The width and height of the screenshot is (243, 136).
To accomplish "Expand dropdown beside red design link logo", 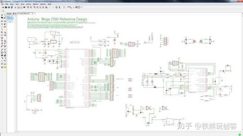I will [x=74, y=7].
